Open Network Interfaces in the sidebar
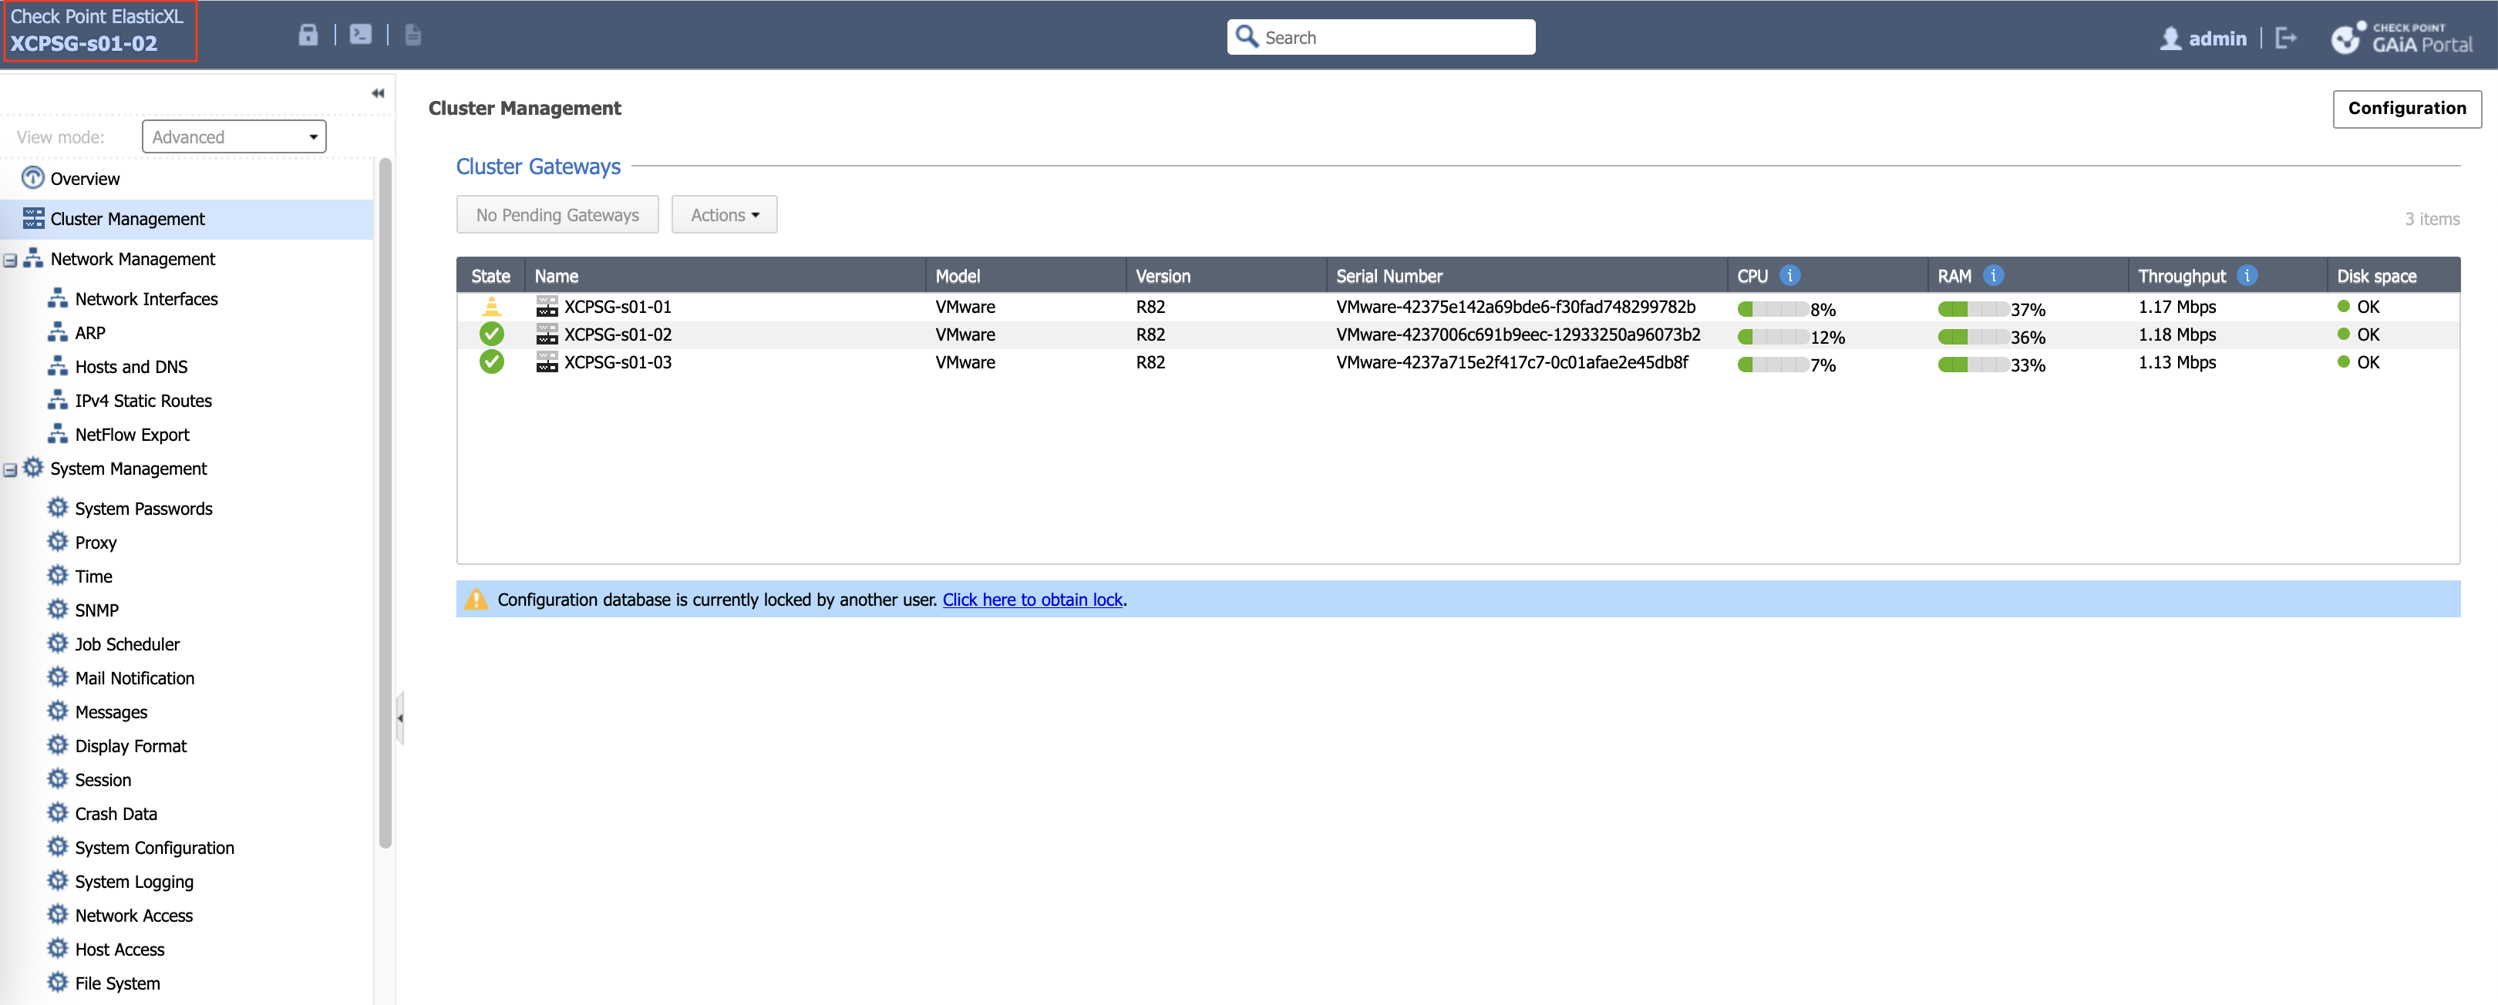 coord(146,300)
